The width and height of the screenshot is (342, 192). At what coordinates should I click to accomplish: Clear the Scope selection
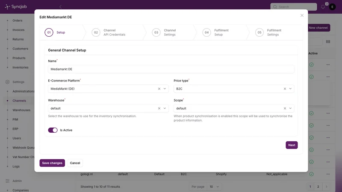coord(285,108)
